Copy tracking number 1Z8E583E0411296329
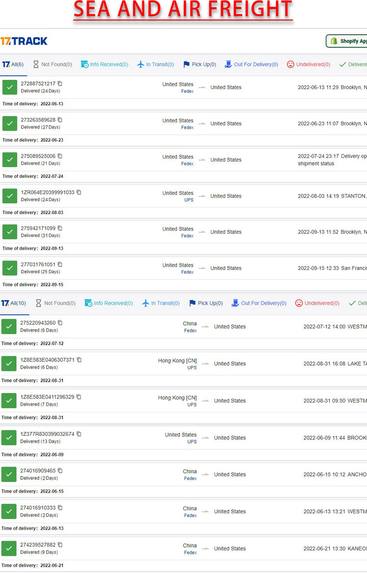367x573 pixels. (x=78, y=397)
